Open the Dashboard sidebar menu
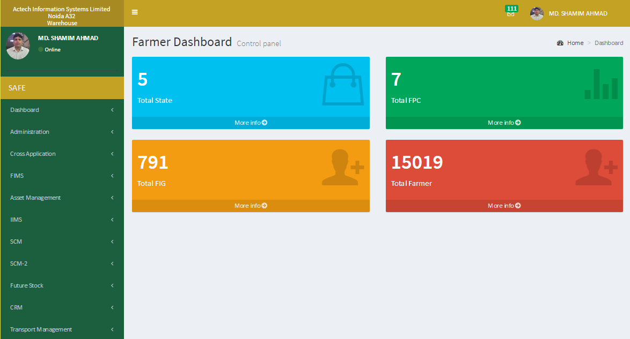This screenshot has height=339, width=630. click(x=62, y=110)
